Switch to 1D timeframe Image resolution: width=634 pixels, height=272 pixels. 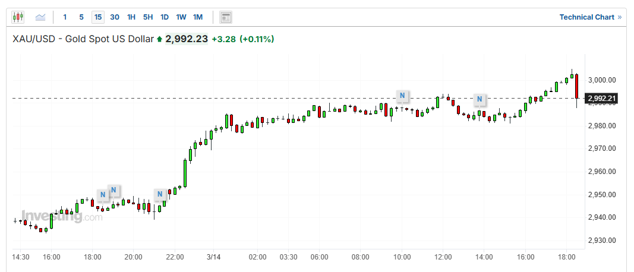click(x=164, y=17)
